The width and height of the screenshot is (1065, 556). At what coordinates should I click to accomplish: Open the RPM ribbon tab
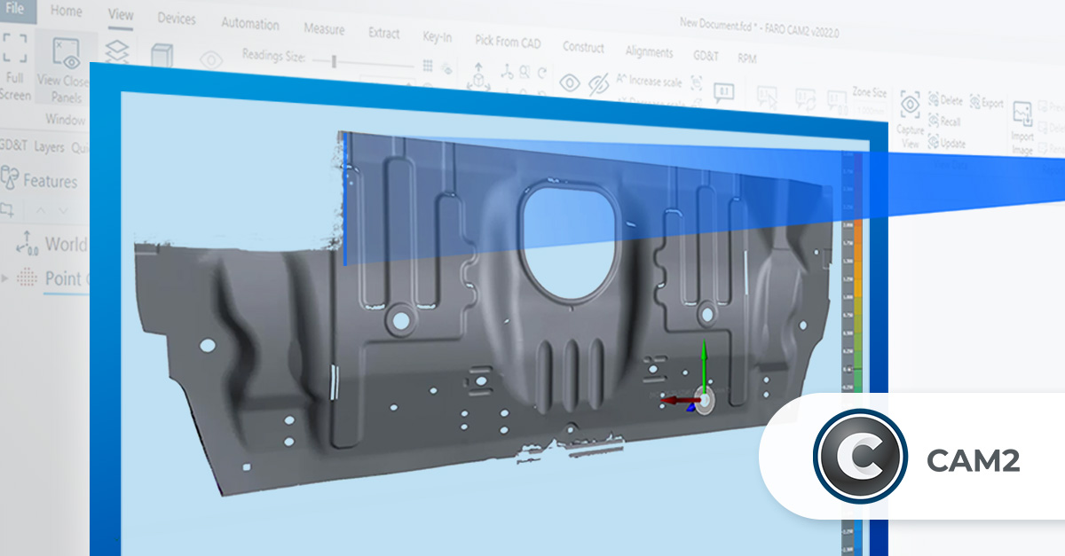point(746,58)
